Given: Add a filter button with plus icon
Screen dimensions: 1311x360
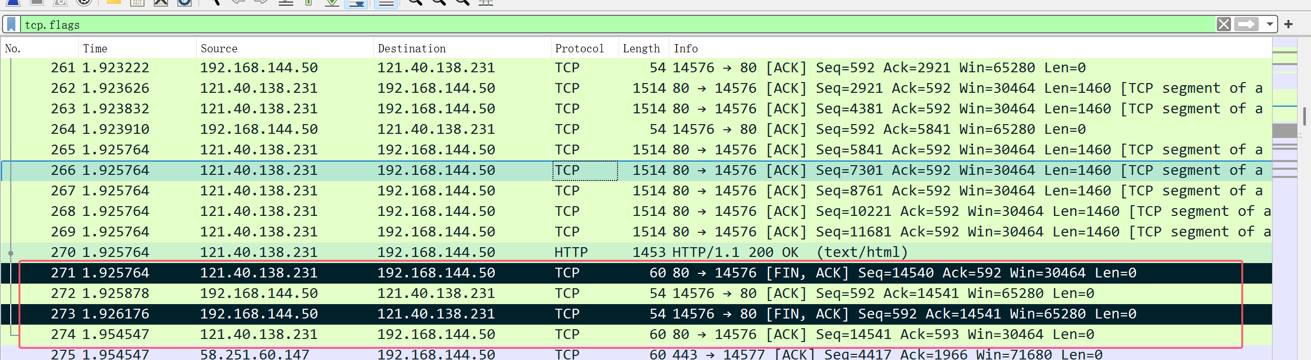Looking at the screenshot, I should pos(1289,24).
